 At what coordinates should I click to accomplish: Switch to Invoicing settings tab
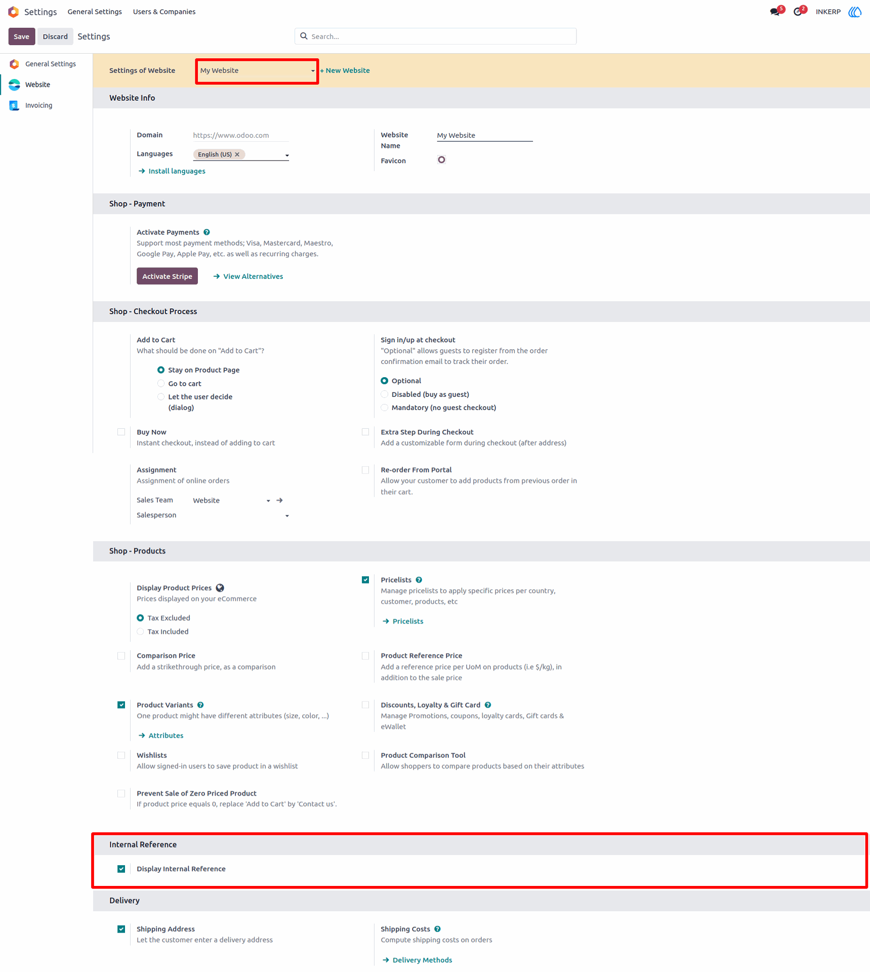[x=38, y=105]
